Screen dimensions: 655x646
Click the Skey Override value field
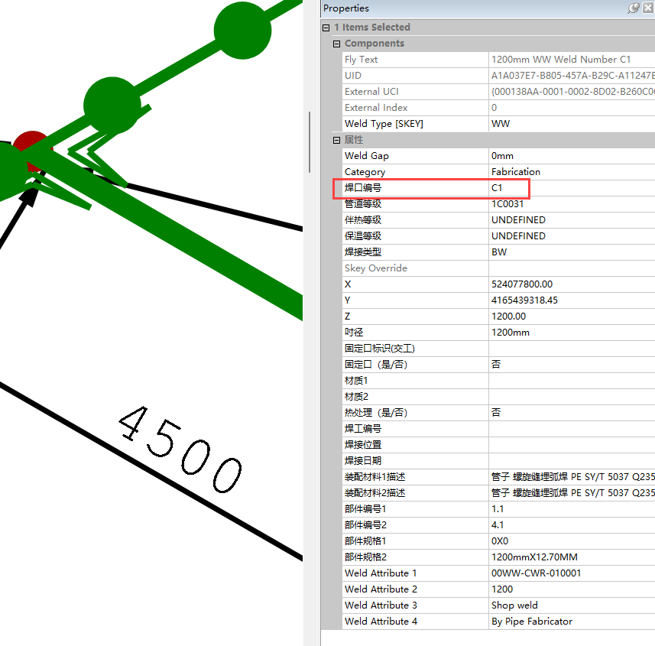coord(571,268)
